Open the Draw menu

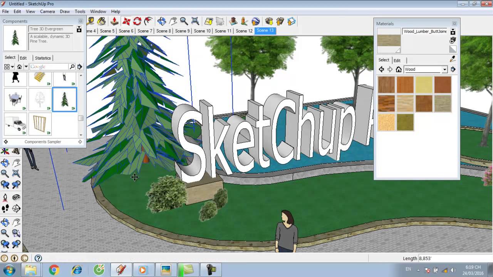click(65, 12)
